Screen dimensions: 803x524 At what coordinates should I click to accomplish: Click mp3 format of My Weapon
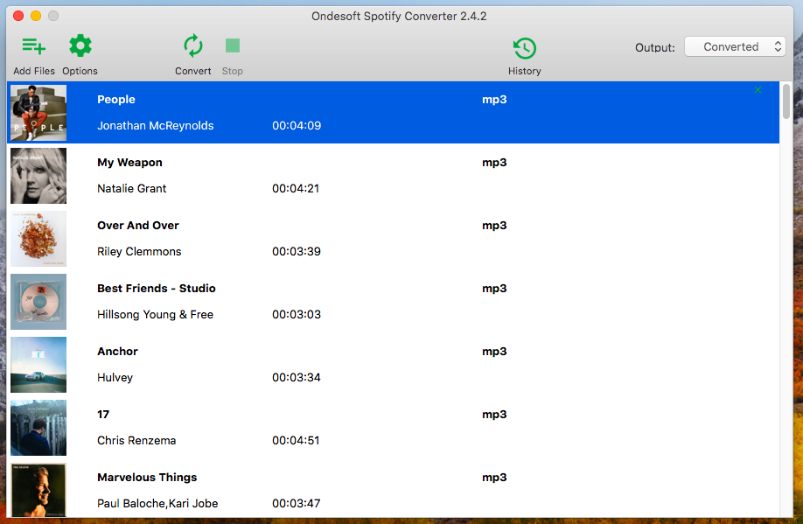point(494,163)
